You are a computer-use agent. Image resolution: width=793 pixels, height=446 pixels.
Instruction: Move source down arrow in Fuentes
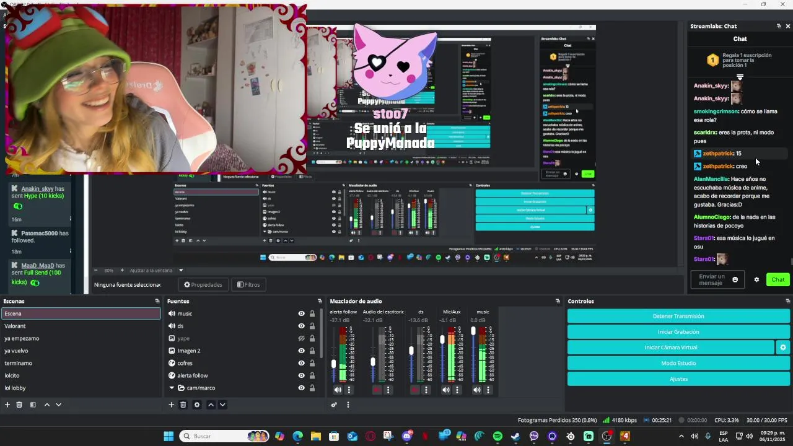pyautogui.click(x=222, y=404)
